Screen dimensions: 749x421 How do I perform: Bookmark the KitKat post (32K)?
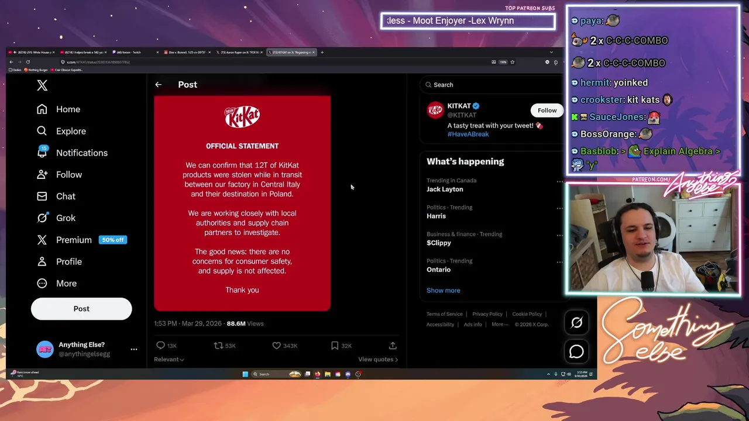coord(341,346)
